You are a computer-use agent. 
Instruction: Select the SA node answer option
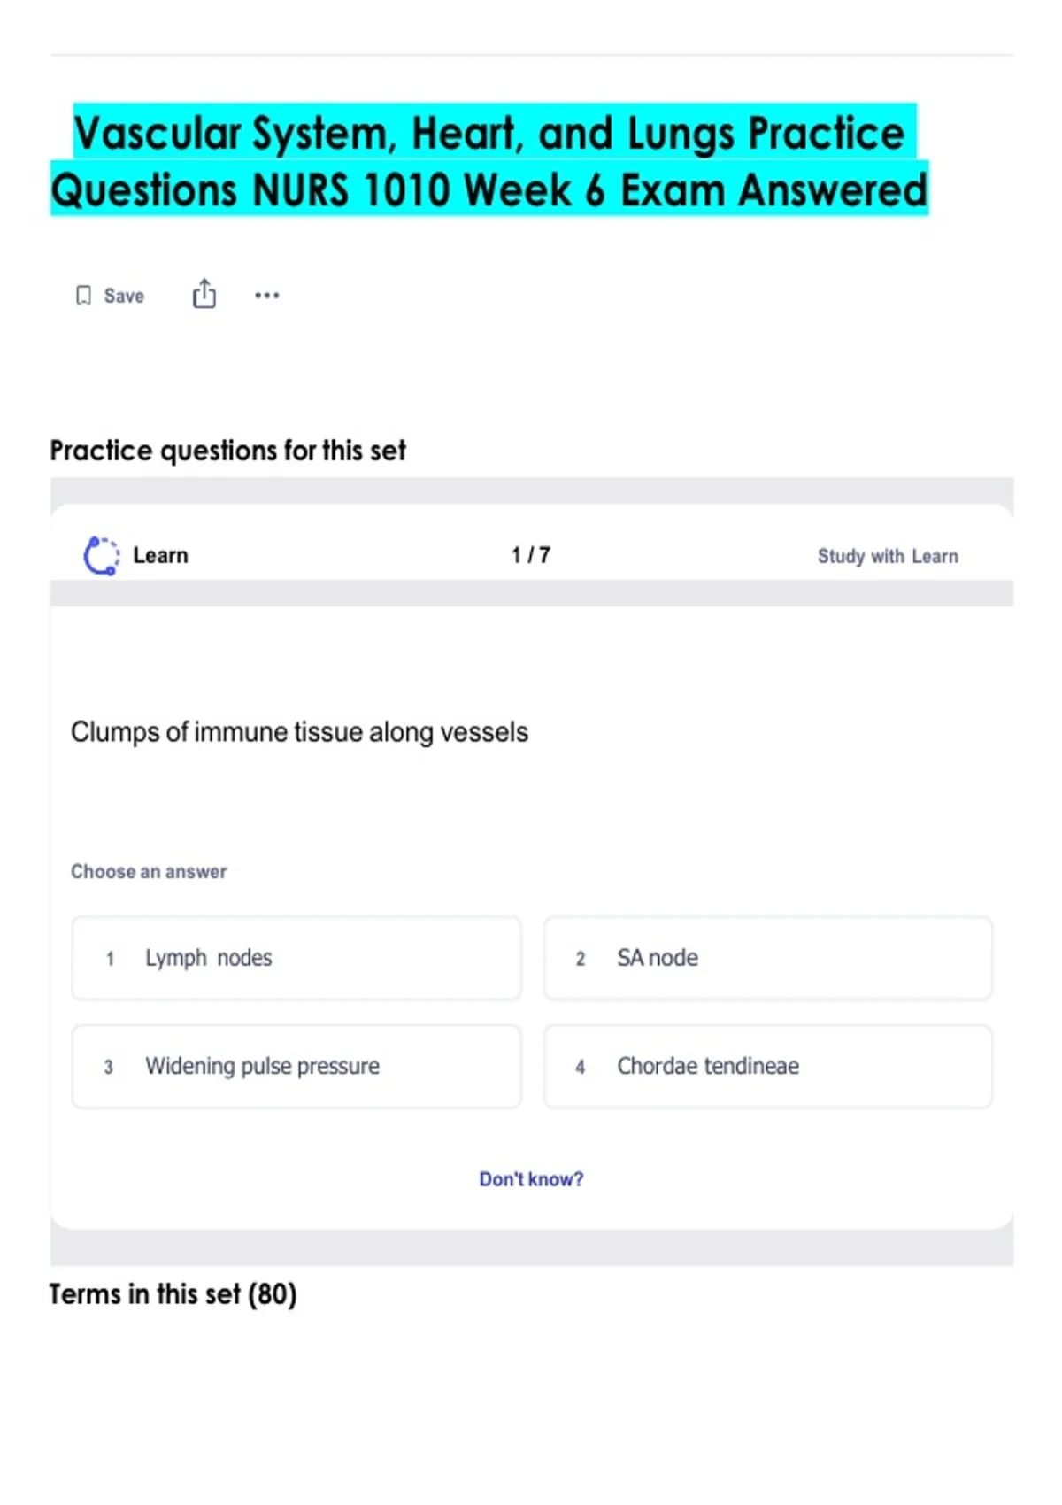tap(767, 958)
